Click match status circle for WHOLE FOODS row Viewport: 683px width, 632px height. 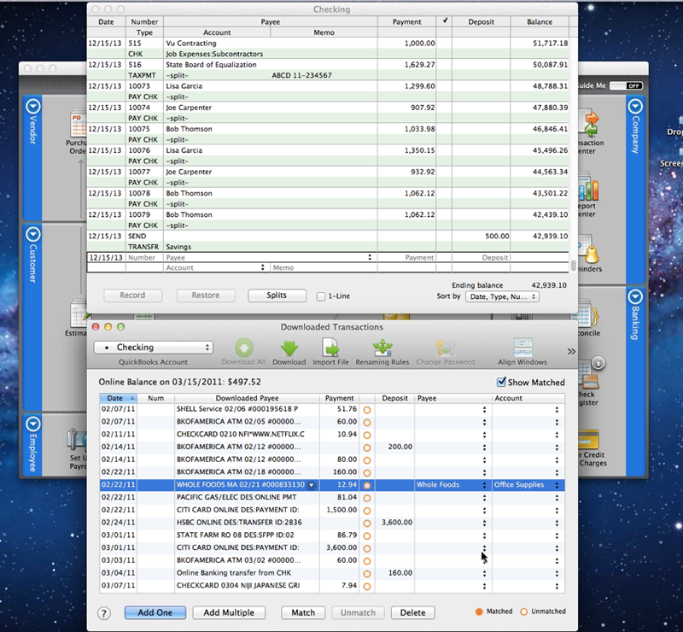pyautogui.click(x=367, y=486)
